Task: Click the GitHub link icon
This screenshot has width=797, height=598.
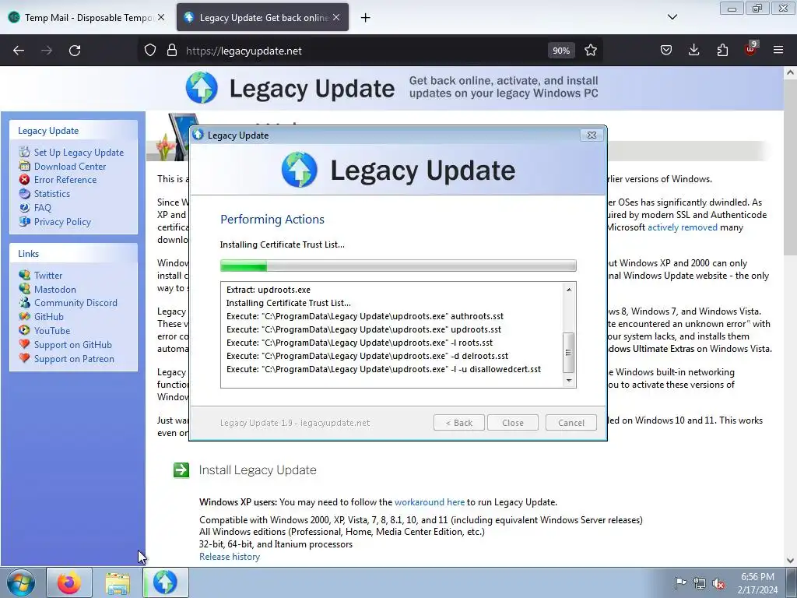Action: (x=24, y=316)
